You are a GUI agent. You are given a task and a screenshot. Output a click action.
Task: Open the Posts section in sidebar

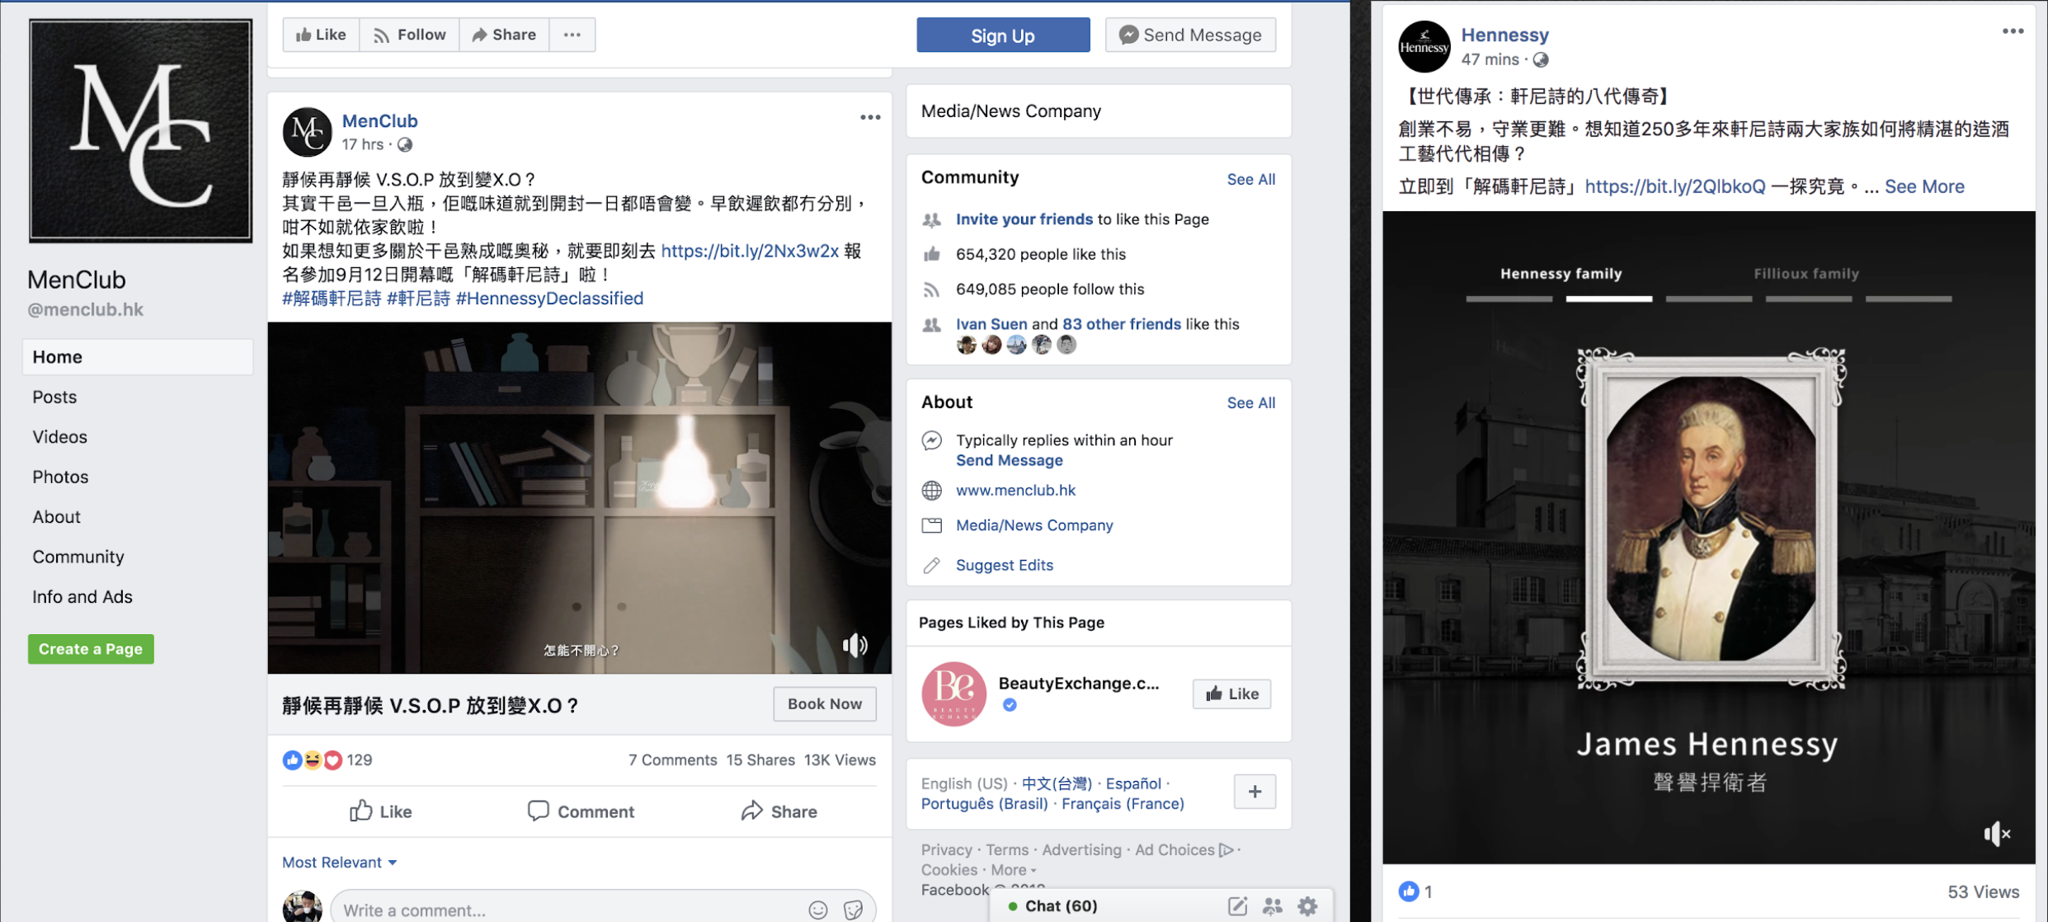click(x=54, y=397)
